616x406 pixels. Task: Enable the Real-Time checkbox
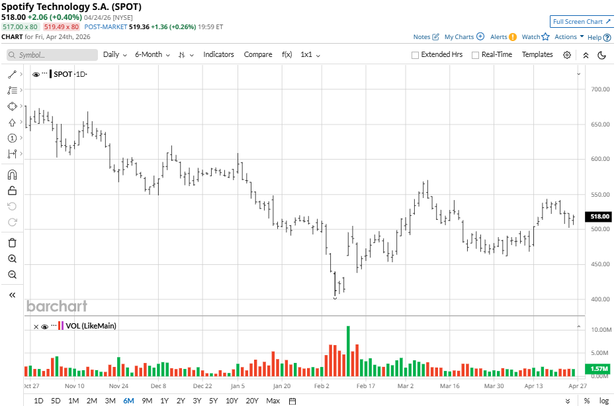(475, 55)
